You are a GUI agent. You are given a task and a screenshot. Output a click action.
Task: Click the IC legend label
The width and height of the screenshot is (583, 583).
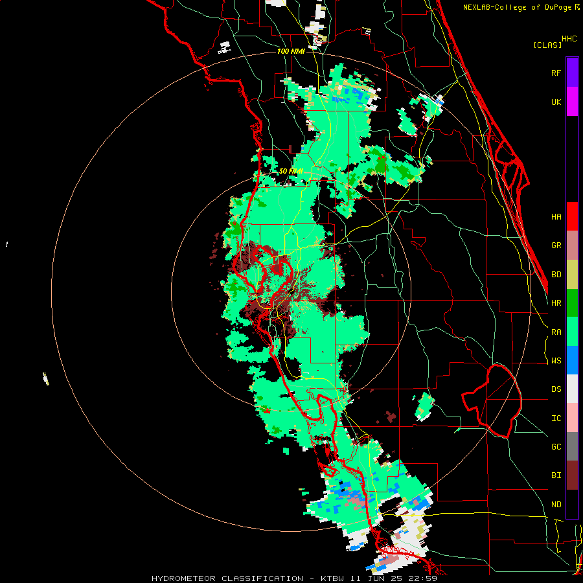(x=556, y=418)
